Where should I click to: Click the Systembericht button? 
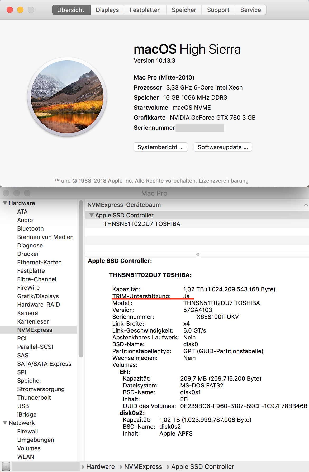(161, 147)
